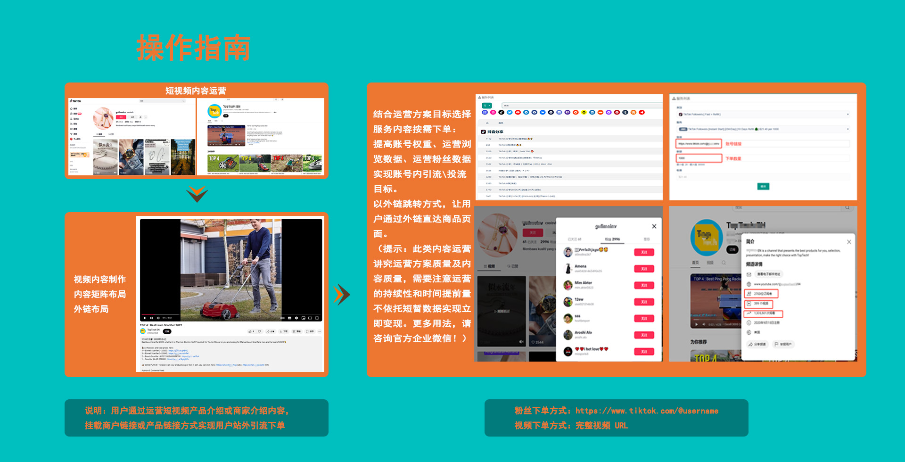Like the Best Lawn Scarifier video
The image size is (905, 462).
coord(250,331)
